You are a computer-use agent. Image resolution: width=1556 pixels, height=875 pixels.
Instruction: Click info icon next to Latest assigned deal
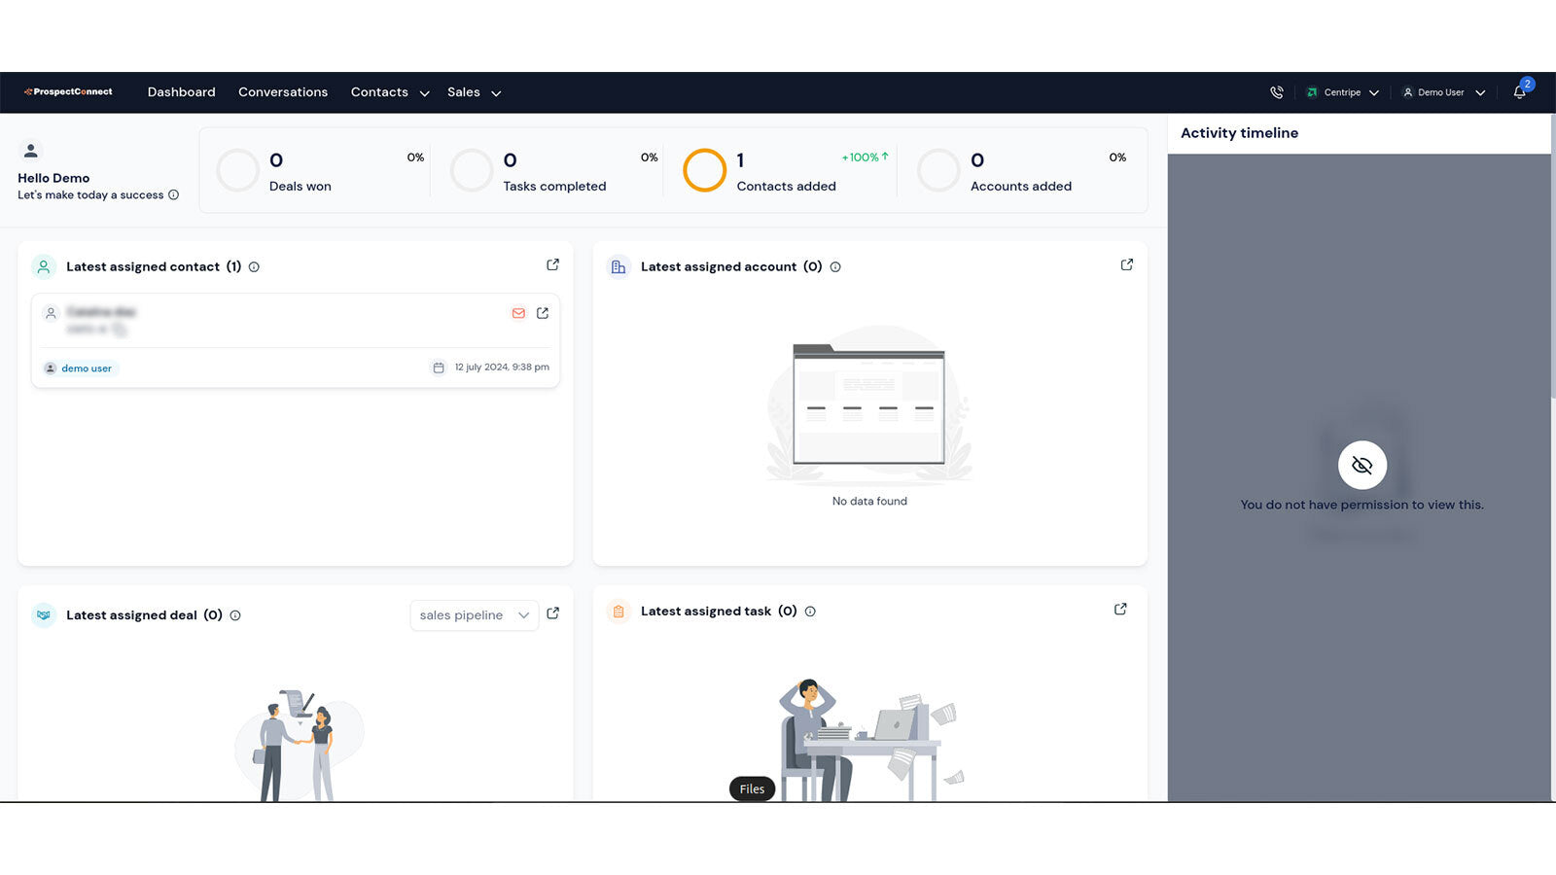click(x=235, y=615)
